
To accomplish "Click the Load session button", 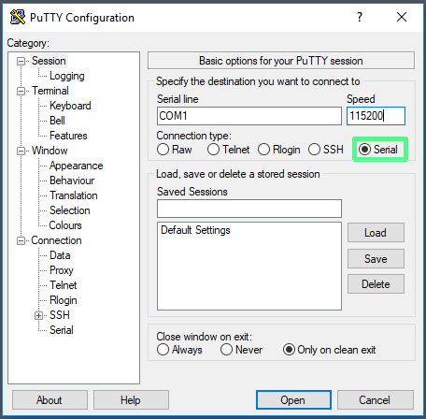I will pos(376,233).
